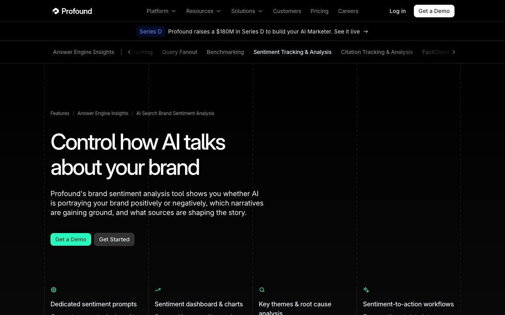Open the Platform dropdown menu
The width and height of the screenshot is (505, 315).
coord(161,11)
